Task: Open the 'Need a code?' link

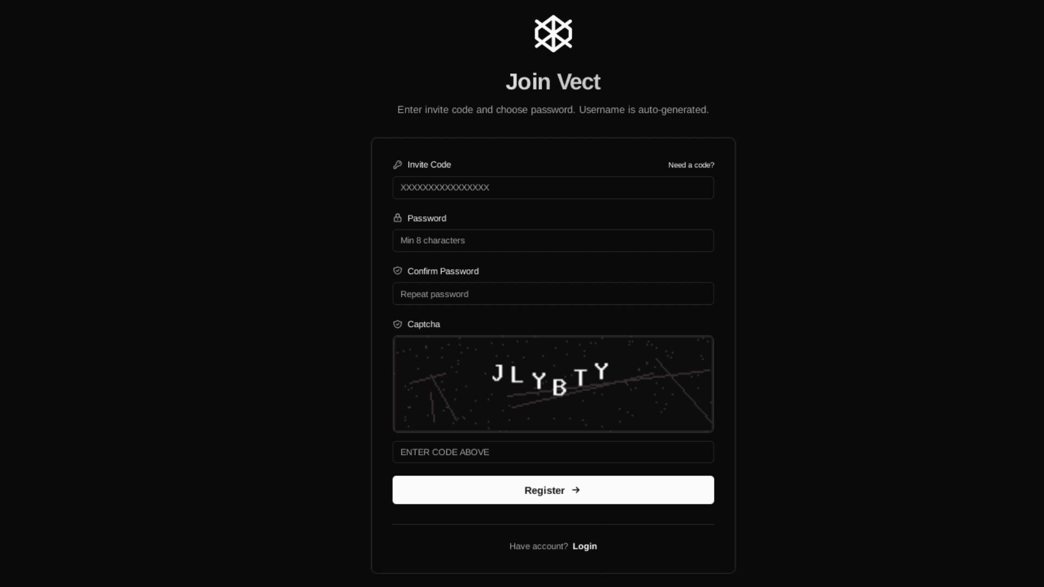Action: click(x=691, y=165)
